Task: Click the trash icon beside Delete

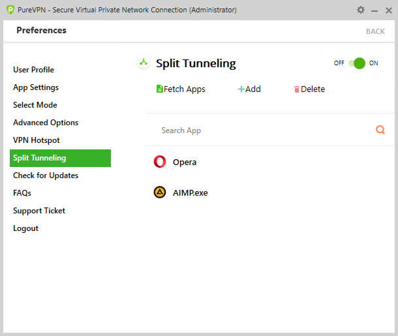Action: (296, 89)
